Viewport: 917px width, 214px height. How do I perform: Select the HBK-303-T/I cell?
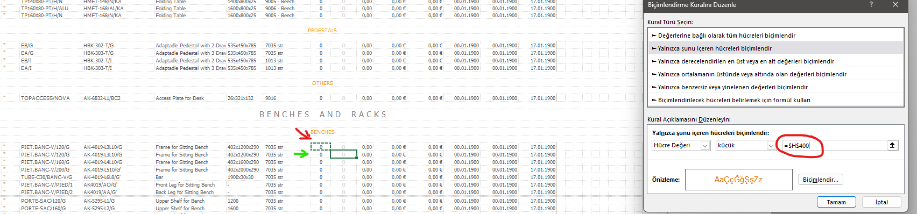[x=97, y=68]
